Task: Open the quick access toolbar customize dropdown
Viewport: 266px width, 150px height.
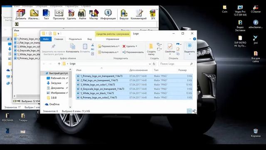Action: 58,33
